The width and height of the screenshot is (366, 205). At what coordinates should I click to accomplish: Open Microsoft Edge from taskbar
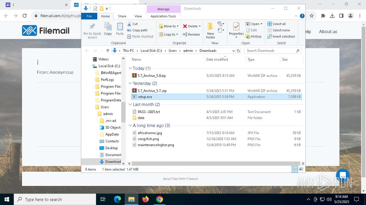click(x=118, y=199)
